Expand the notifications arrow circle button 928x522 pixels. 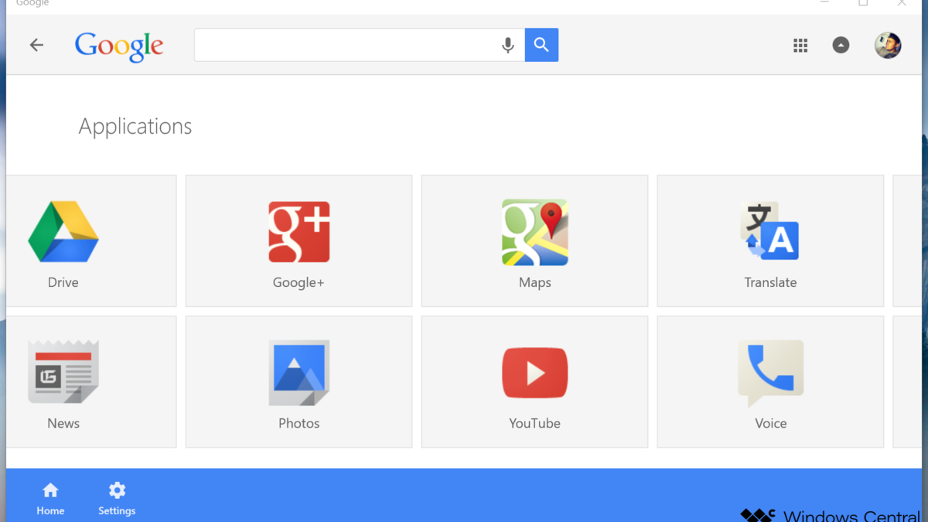(x=841, y=46)
